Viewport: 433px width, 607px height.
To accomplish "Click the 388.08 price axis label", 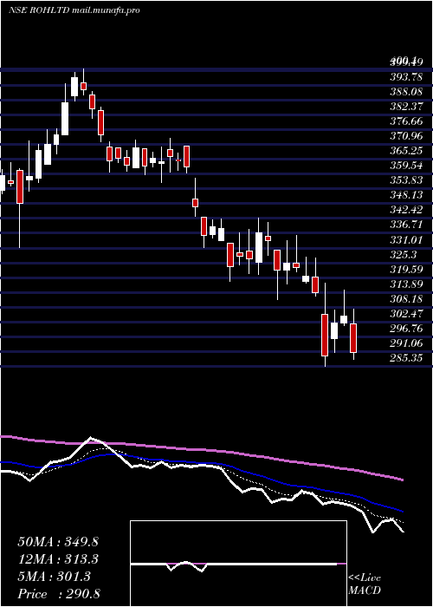I will tap(405, 92).
